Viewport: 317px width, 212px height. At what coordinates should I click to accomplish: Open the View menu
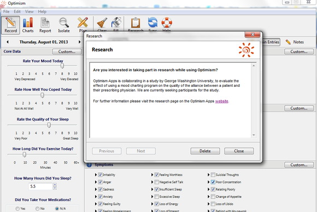(x=30, y=11)
